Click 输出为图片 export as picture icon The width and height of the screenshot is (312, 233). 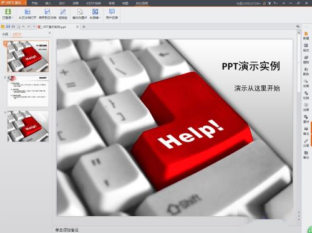click(80, 12)
